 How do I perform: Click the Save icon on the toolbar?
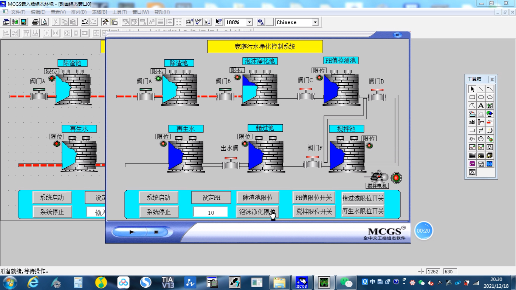point(23,22)
